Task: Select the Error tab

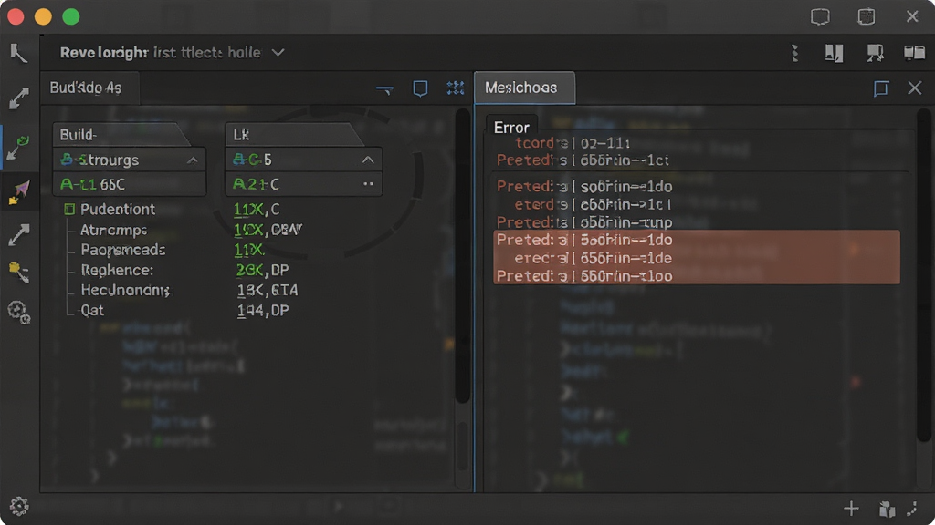Action: [x=511, y=127]
